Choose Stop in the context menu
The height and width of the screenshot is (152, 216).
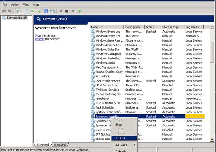[124, 125]
